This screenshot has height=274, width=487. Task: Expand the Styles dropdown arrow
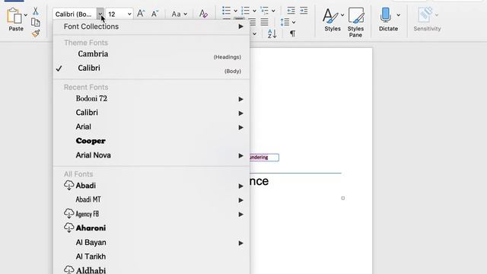(342, 15)
